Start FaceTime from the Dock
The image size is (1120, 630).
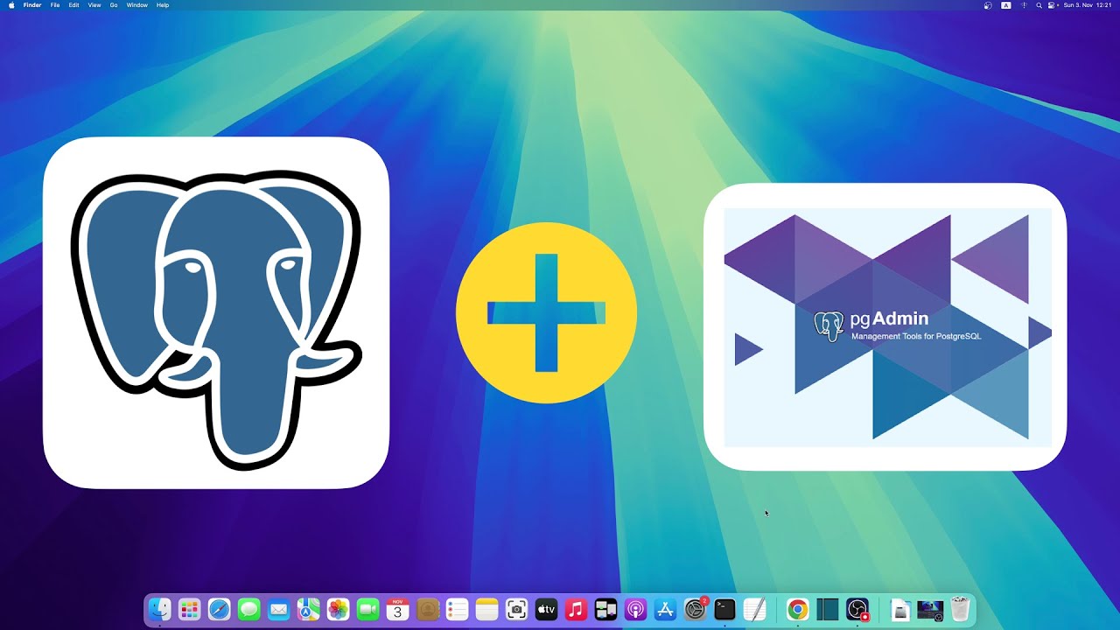pos(367,610)
